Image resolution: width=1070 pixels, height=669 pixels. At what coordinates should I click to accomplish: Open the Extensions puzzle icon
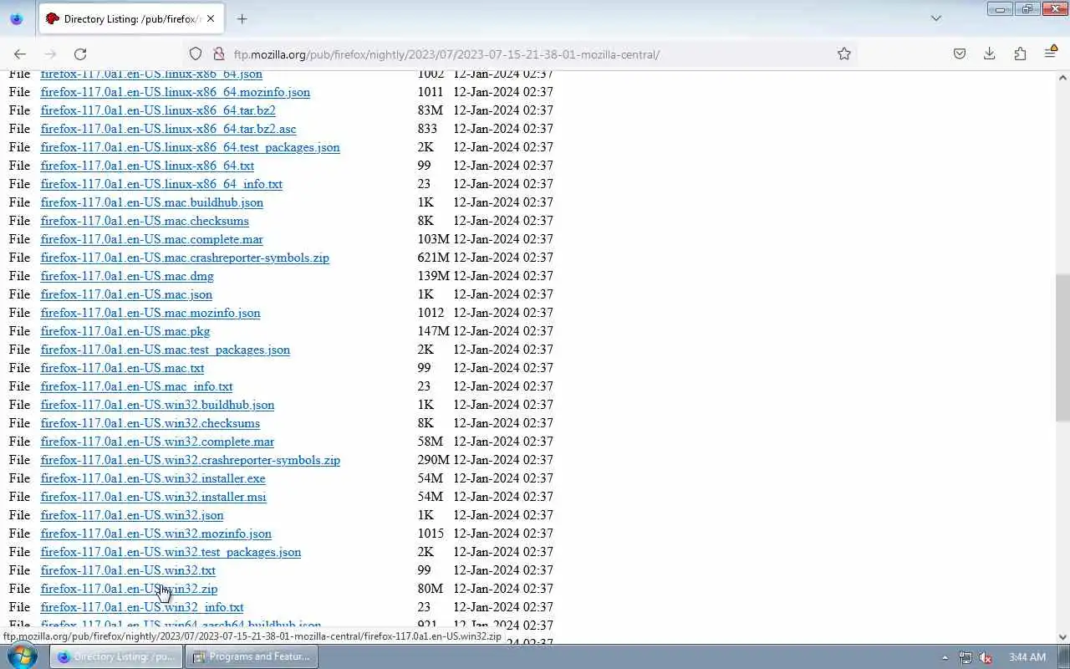click(x=1020, y=54)
